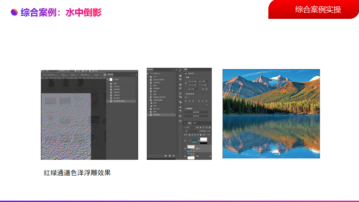Click the lock position move icon
The width and height of the screenshot is (359, 202).
click(x=195, y=135)
